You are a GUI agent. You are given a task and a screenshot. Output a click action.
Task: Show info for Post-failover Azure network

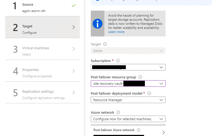[139, 130]
